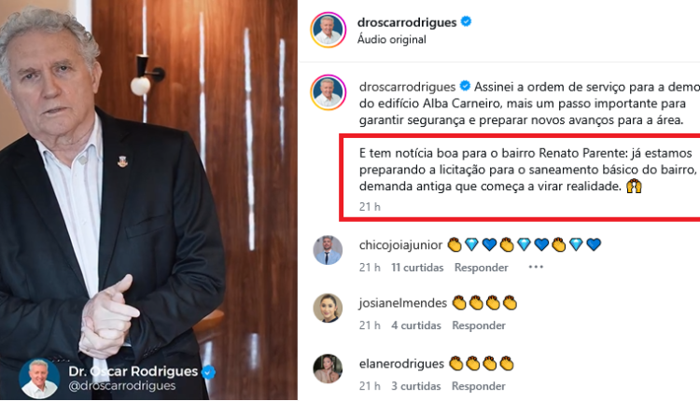The height and width of the screenshot is (401, 700).
Task: Open more options dots on chicojoiajunior comment
Action: pyautogui.click(x=536, y=268)
